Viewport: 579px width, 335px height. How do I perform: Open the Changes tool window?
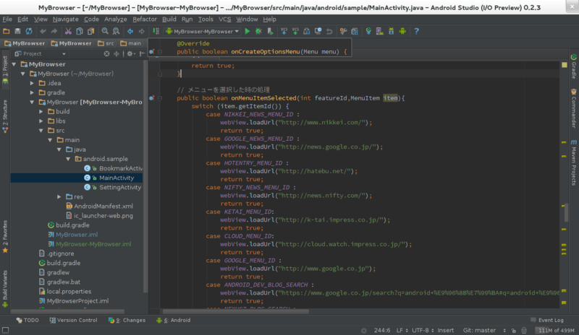[127, 321]
